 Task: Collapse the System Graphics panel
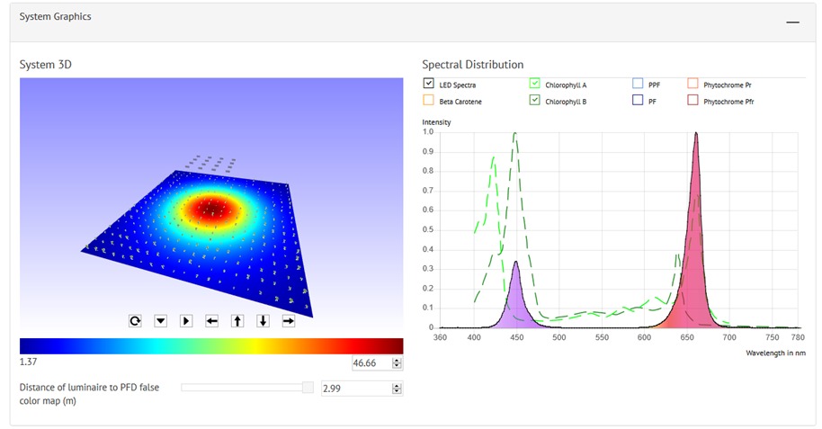coord(792,21)
